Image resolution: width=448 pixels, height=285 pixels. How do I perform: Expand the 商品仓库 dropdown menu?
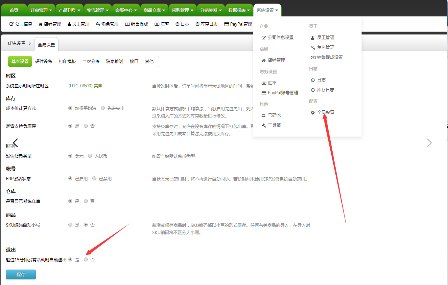click(154, 10)
